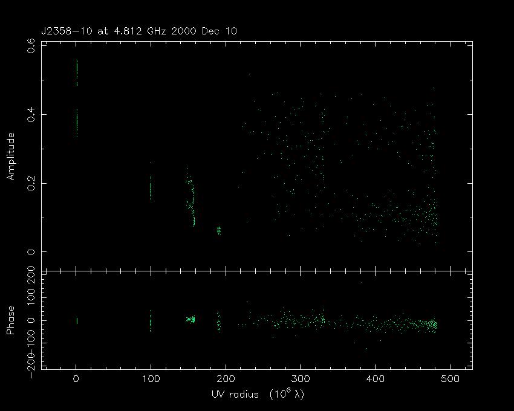Click the x-axis tick label '300'
The width and height of the screenshot is (514, 411).
tap(301, 379)
